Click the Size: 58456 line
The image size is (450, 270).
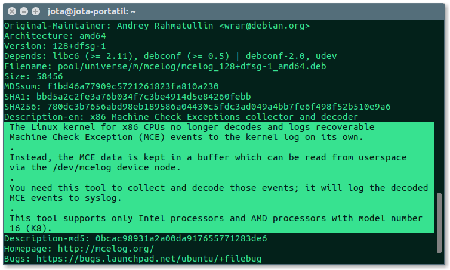click(33, 76)
